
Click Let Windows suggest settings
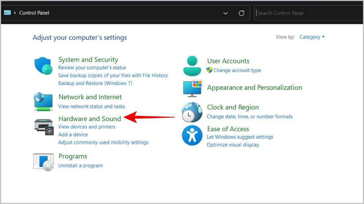(240, 137)
